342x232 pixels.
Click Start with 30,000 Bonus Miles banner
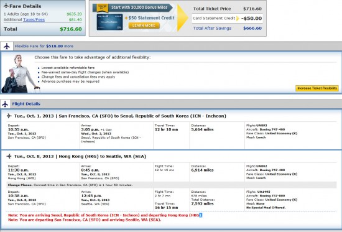139,7
